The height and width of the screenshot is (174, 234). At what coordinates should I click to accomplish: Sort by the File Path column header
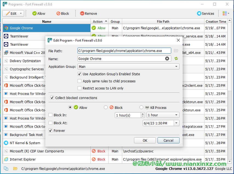pyautogui.click(x=163, y=22)
